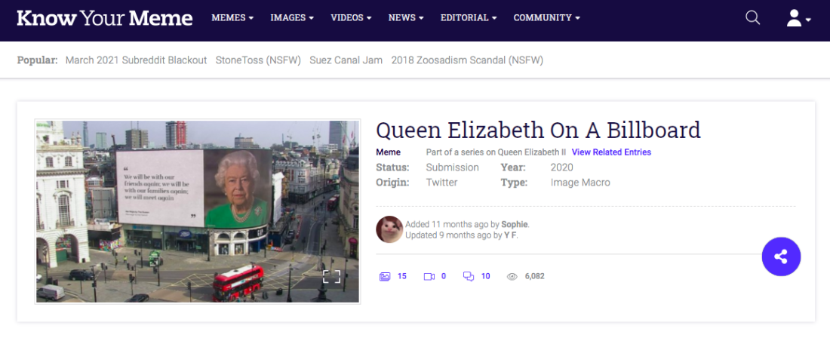This screenshot has height=341, width=830.
Task: Expand the IMAGES dropdown menu
Action: coord(292,18)
